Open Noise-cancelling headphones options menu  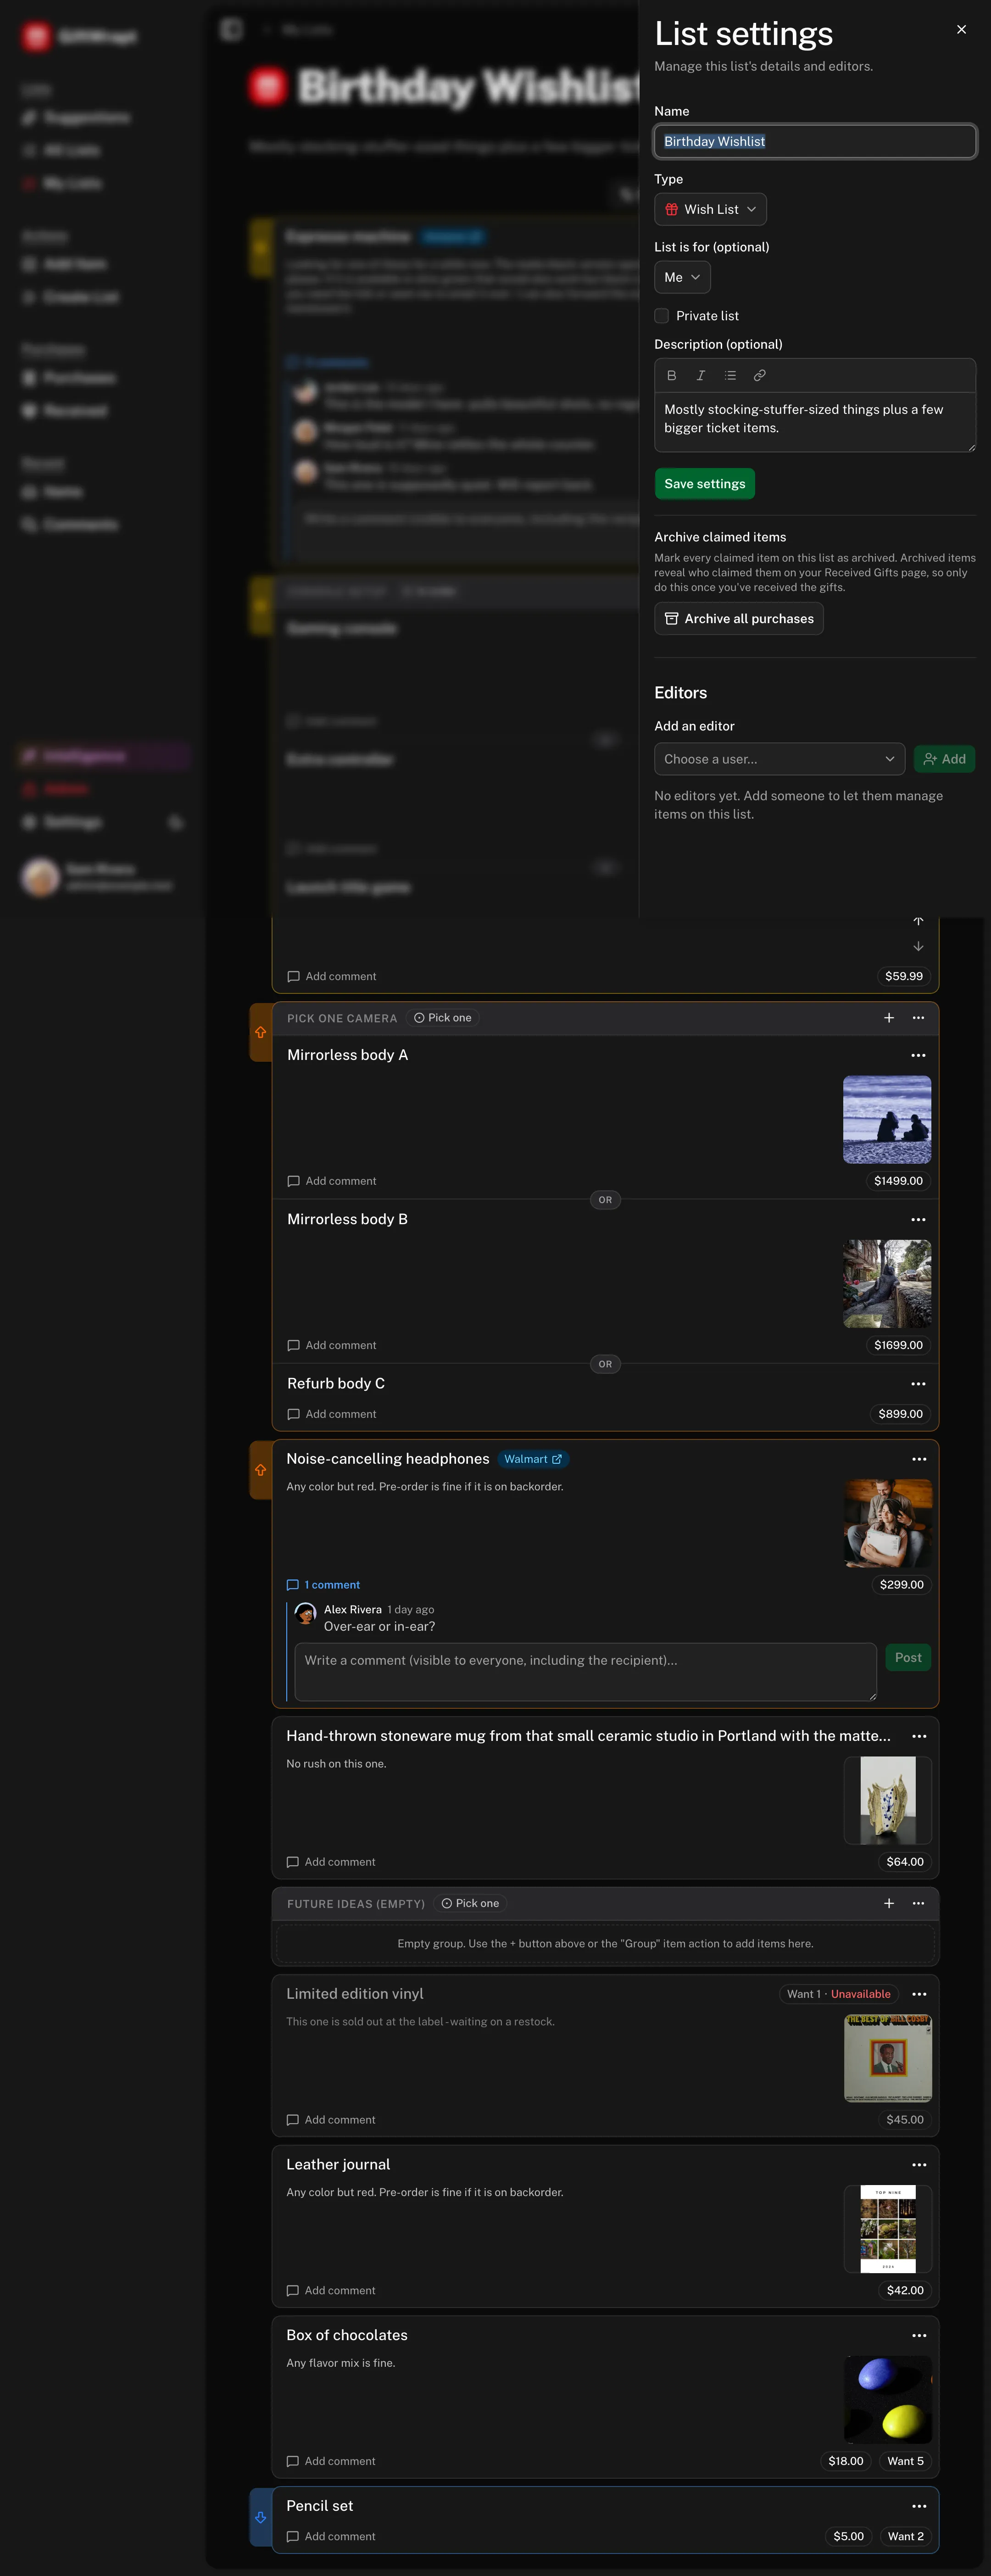(x=919, y=1459)
